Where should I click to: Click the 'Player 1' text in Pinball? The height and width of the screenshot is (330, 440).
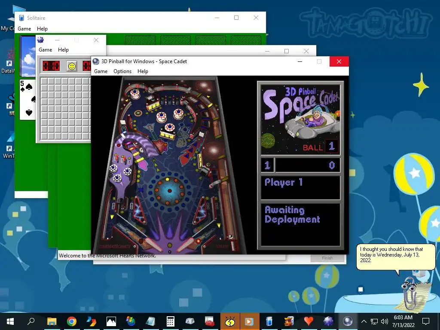pyautogui.click(x=284, y=182)
